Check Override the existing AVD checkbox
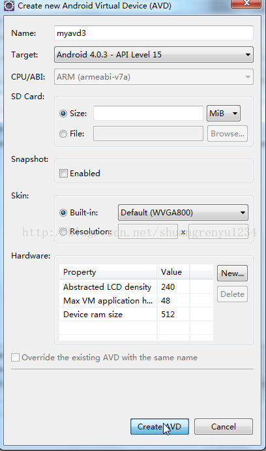This screenshot has height=451, width=266. 15,358
